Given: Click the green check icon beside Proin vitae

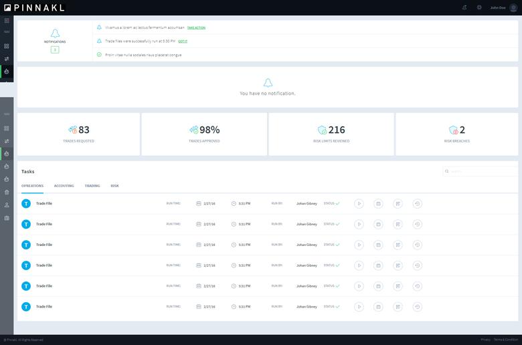Looking at the screenshot, I should click(x=99, y=55).
